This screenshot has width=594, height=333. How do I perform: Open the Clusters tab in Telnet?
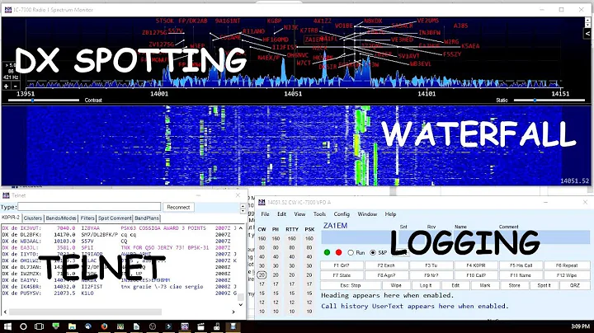33,218
